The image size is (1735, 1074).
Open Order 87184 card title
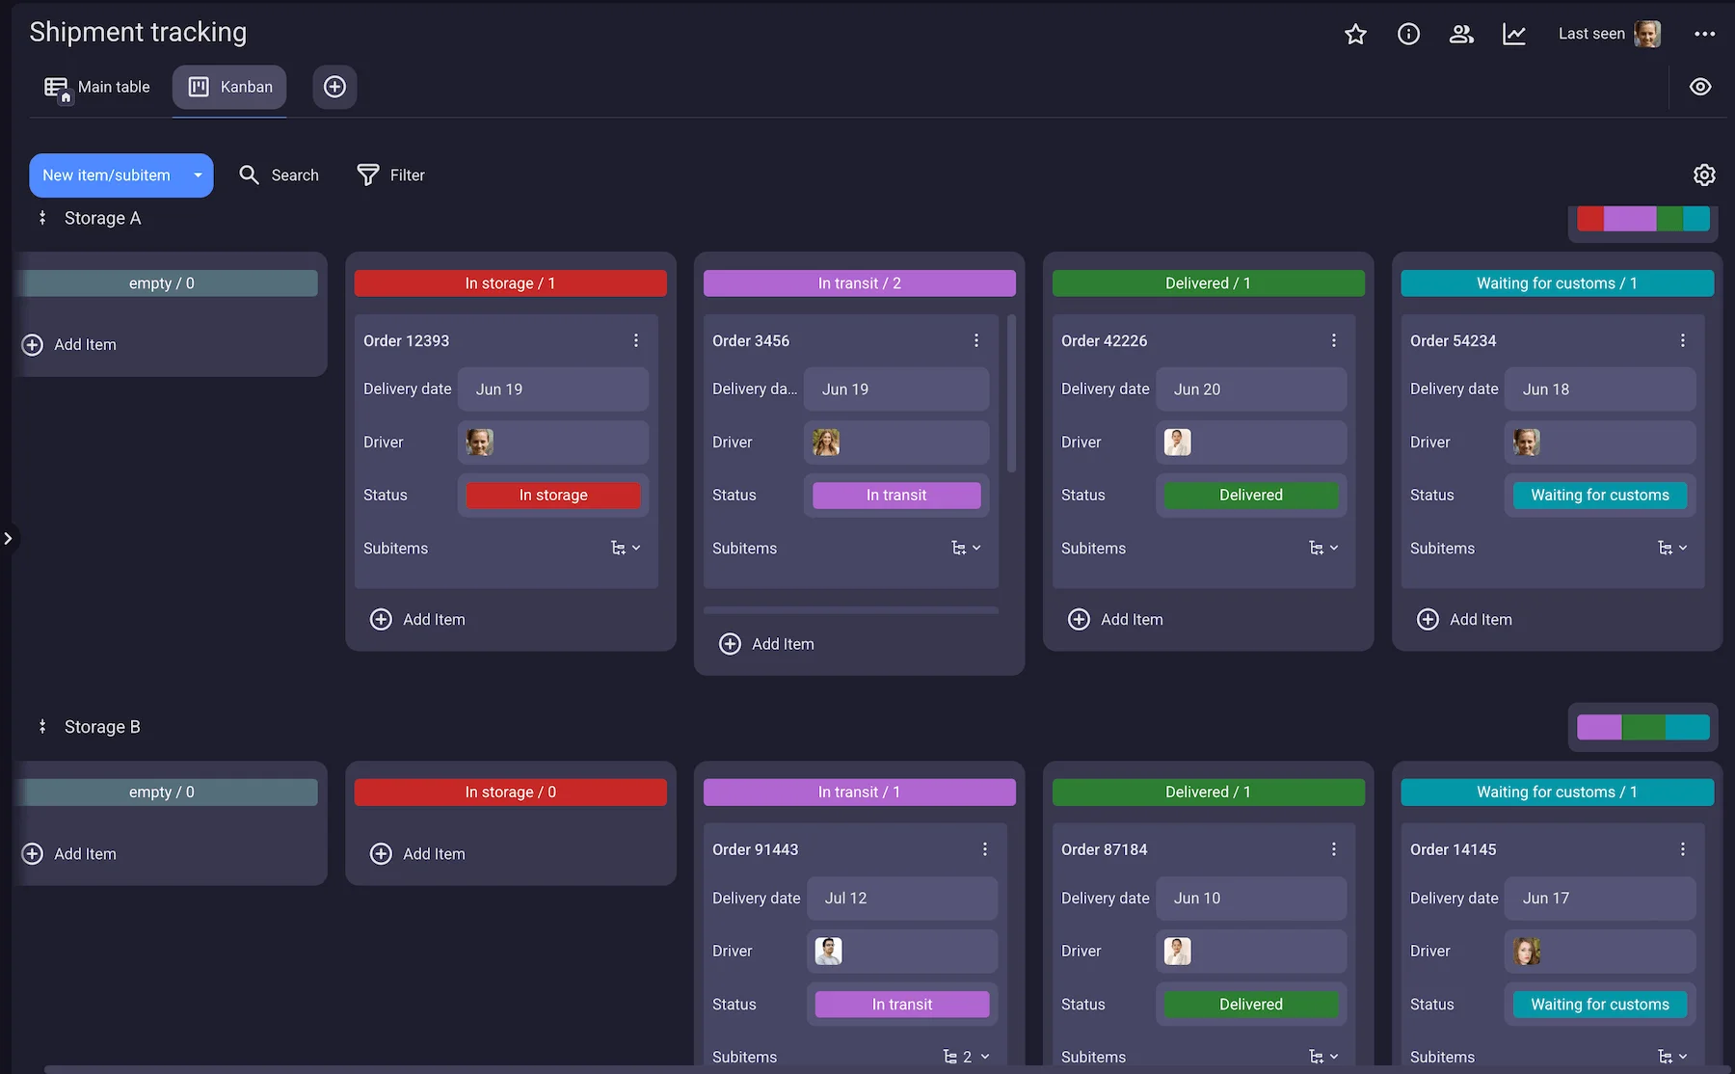click(1105, 850)
